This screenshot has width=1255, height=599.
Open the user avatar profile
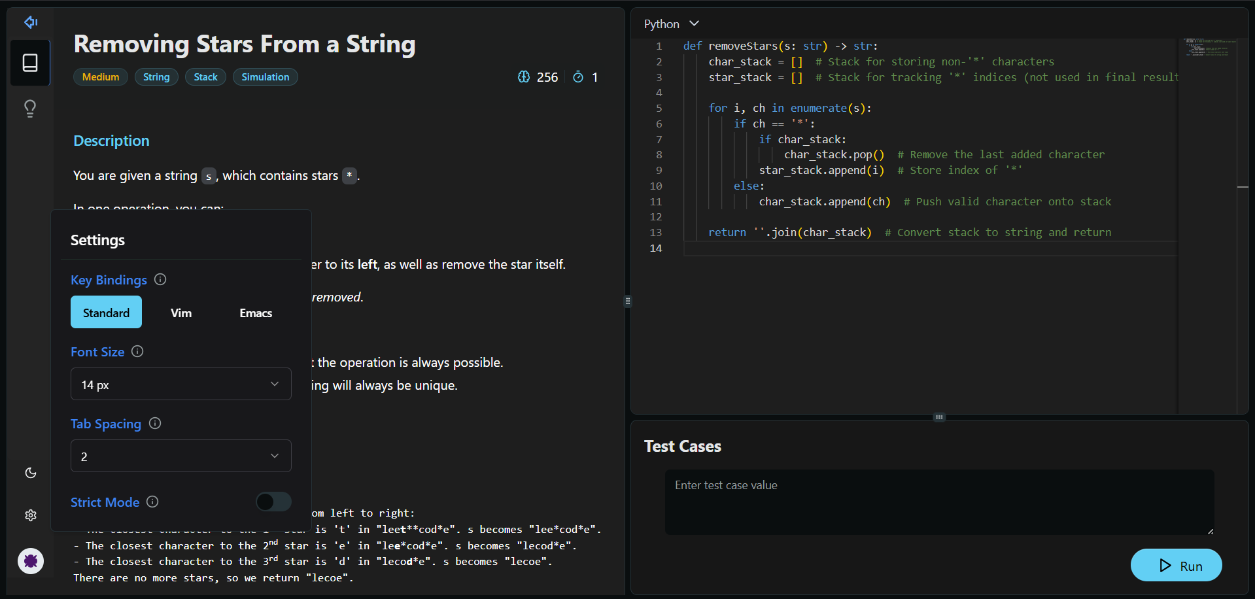tap(31, 561)
